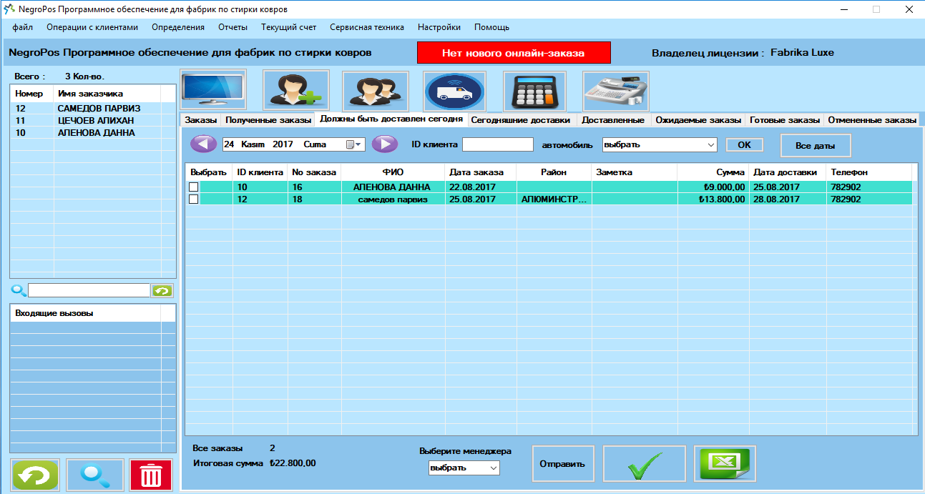Select customer ЦЕЧОЕВ АЛИХАН in the list
The width and height of the screenshot is (925, 494).
(x=92, y=121)
